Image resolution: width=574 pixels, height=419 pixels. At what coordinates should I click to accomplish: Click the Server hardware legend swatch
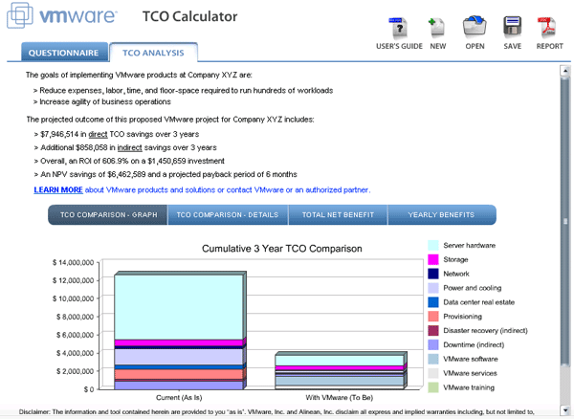coord(433,245)
